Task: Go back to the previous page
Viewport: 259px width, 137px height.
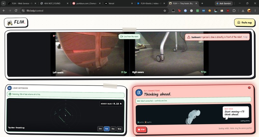Action: click(4, 11)
